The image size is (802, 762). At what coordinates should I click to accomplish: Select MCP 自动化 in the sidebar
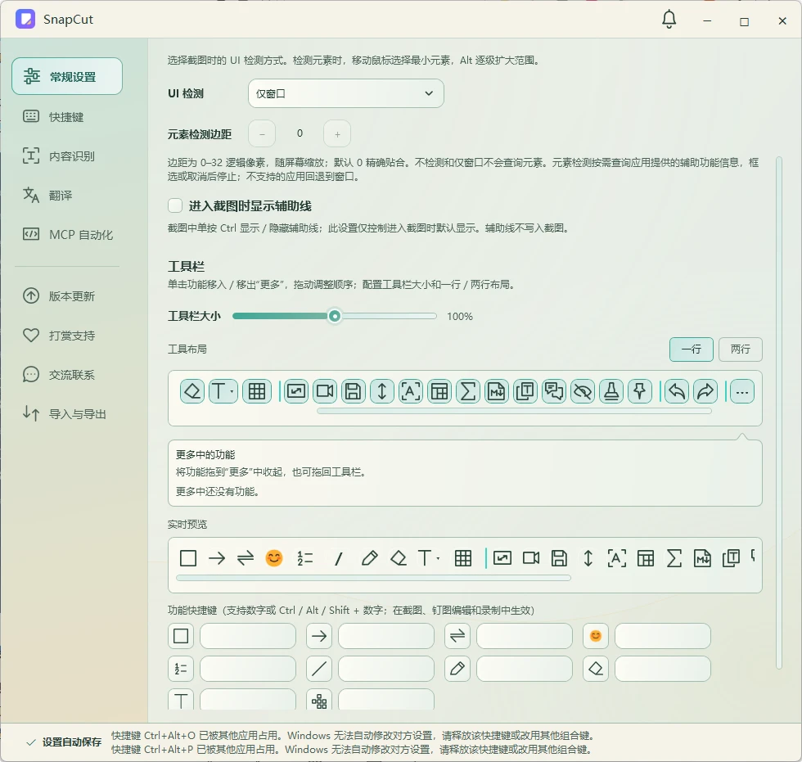pyautogui.click(x=67, y=234)
